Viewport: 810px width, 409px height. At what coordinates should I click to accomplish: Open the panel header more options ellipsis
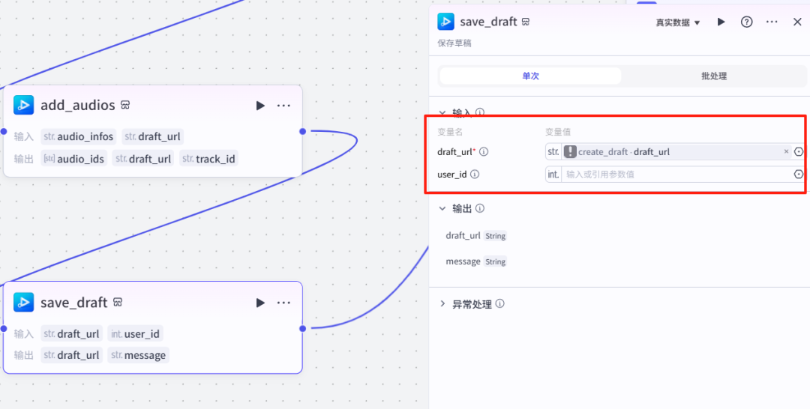[772, 22]
